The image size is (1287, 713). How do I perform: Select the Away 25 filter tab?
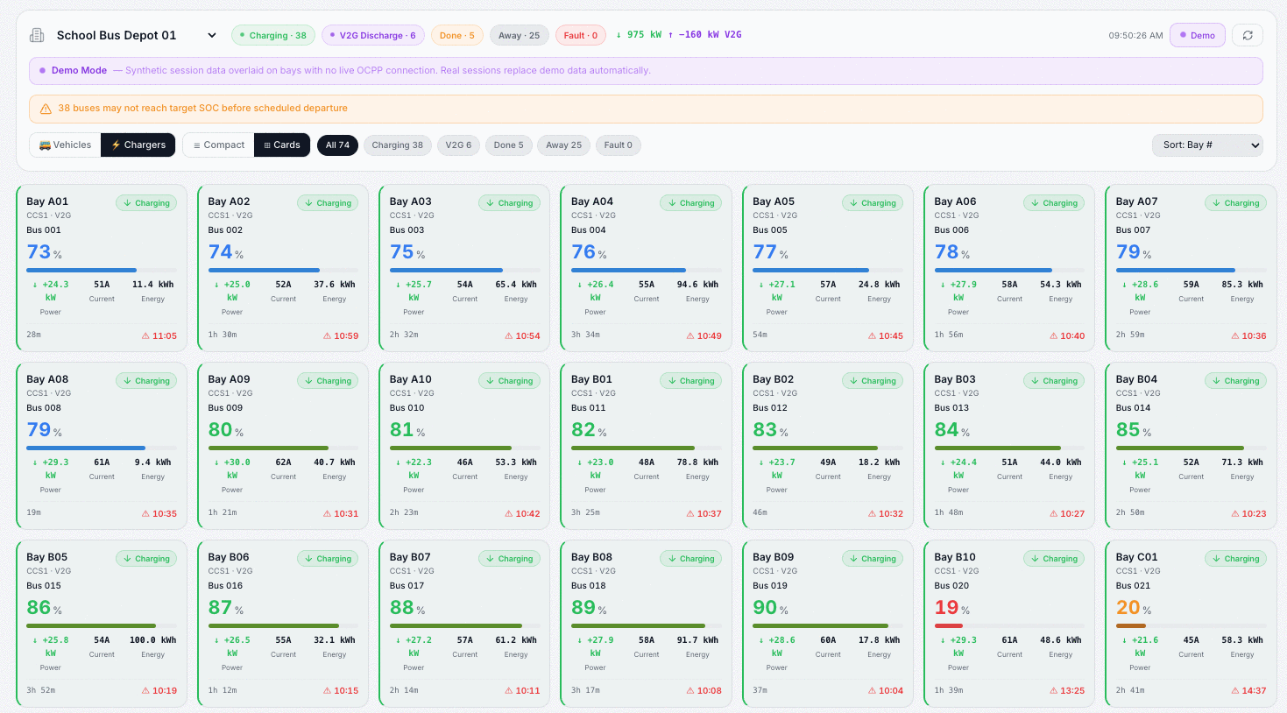click(563, 145)
